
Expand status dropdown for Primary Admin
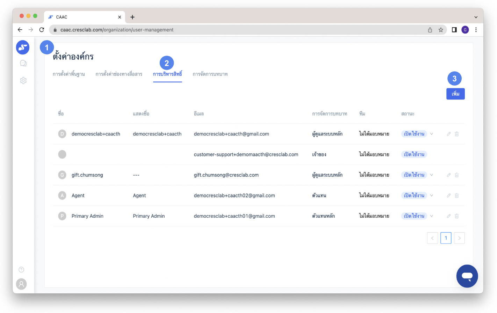point(432,216)
